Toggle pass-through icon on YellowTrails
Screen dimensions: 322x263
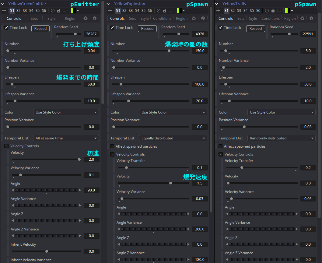click(x=267, y=11)
